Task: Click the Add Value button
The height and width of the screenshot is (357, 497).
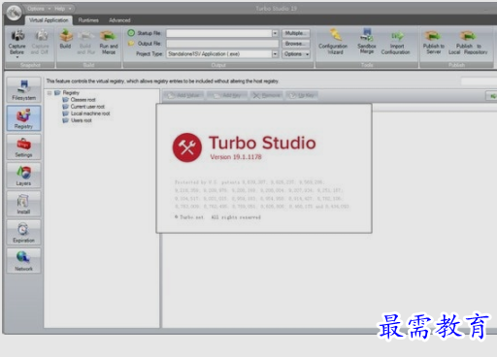Action: (183, 95)
